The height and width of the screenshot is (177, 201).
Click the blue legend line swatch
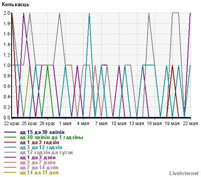(x=10, y=132)
